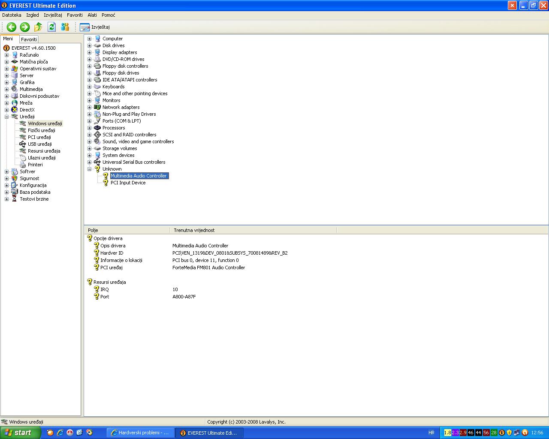Expand the Softver tree node
The height and width of the screenshot is (439, 549).
(x=6, y=171)
